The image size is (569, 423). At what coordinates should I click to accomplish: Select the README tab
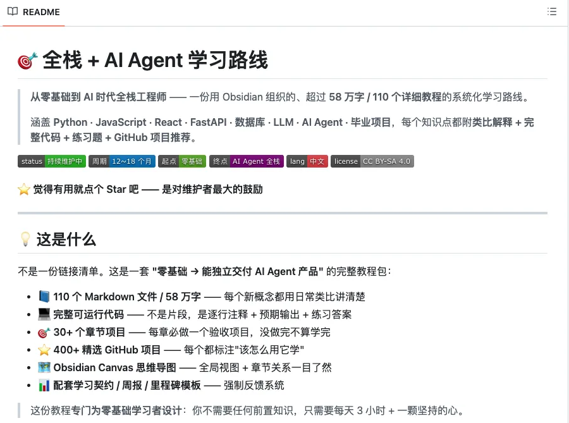tap(34, 12)
